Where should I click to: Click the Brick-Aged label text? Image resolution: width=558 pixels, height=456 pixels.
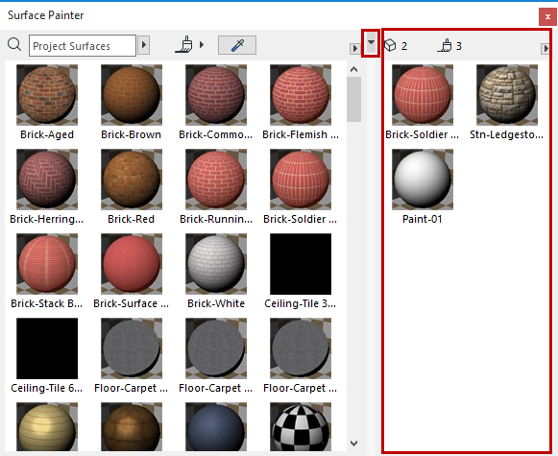tap(47, 134)
